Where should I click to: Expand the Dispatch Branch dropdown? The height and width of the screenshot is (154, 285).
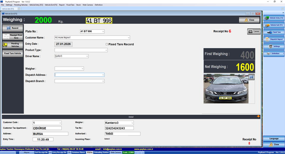[x=103, y=81]
